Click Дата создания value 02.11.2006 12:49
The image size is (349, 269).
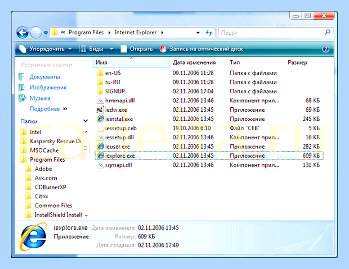click(x=158, y=245)
